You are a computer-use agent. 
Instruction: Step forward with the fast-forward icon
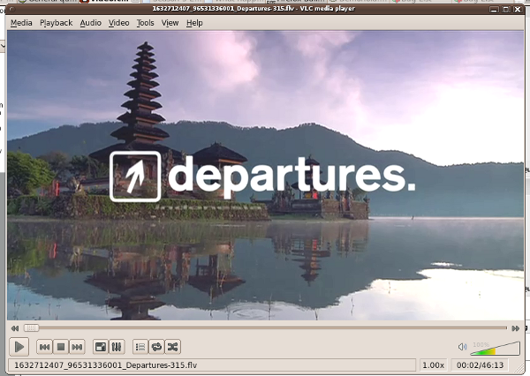(x=516, y=328)
